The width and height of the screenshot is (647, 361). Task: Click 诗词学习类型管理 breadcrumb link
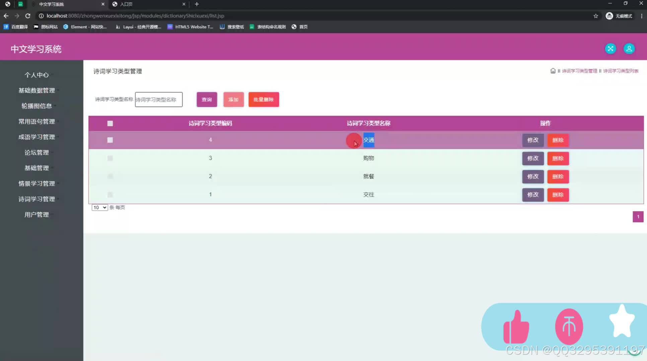click(579, 71)
